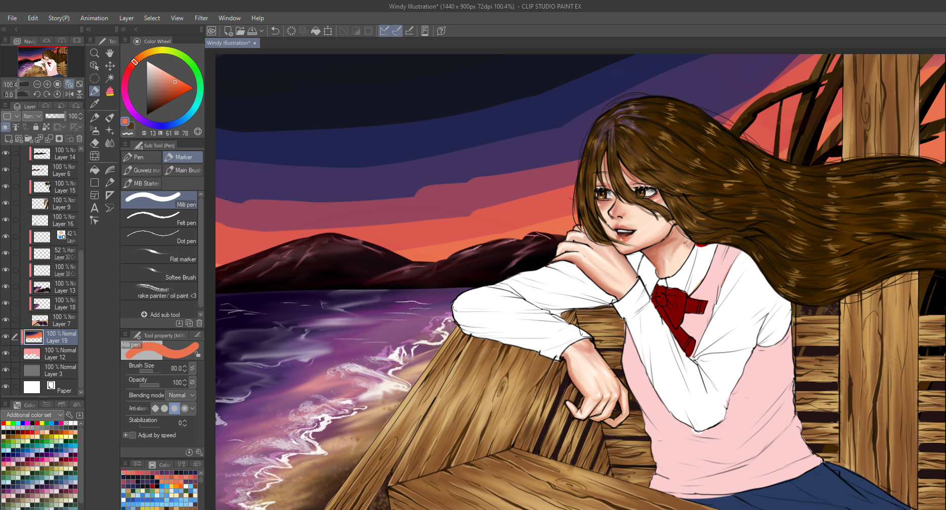Open the Additional color set dropdown
Screen dimensions: 946x510
[33, 415]
